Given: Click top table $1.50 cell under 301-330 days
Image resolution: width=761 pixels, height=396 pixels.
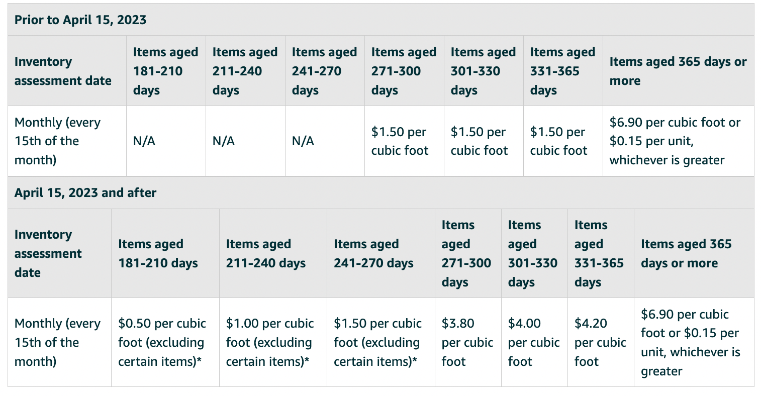Looking at the screenshot, I should pyautogui.click(x=484, y=141).
